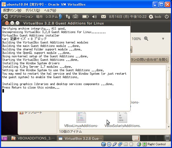Click the Right Control host key label
Image resolution: width=172 pixels, height=148 pixels.
157,144
